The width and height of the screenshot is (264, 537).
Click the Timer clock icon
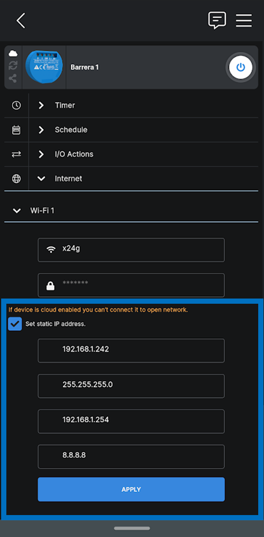coord(16,105)
